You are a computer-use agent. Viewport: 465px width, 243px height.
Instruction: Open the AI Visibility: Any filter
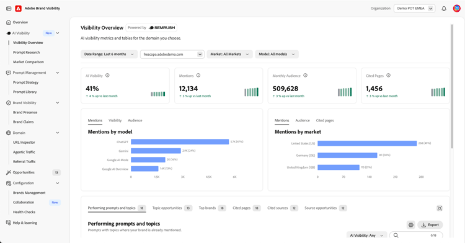click(367, 236)
